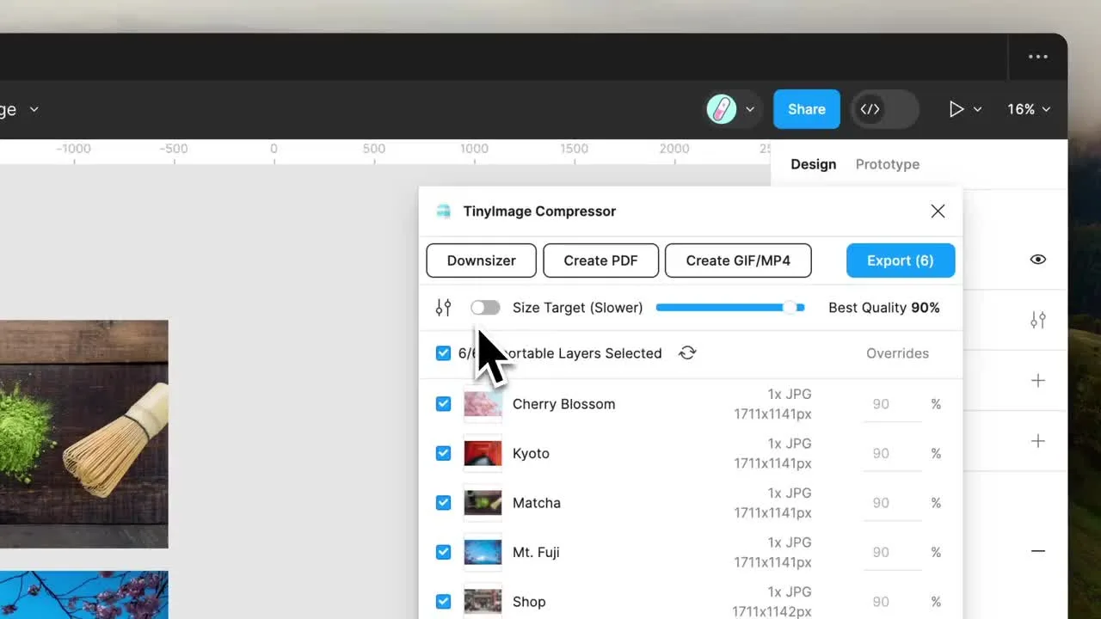Uncheck the Kyoto layer checkbox
Viewport: 1101px width, 619px height.
(x=443, y=453)
